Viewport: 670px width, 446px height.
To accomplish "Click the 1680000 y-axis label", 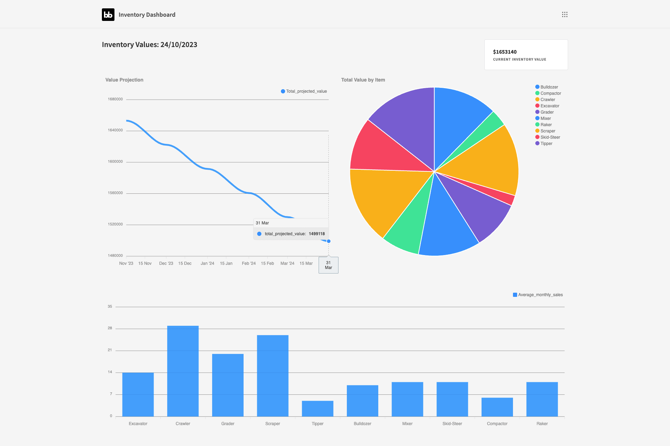I will pos(115,99).
